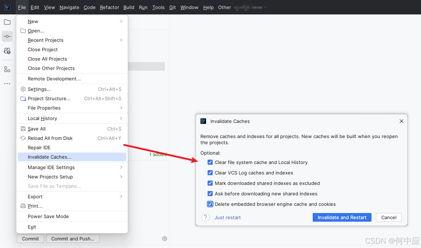The height and width of the screenshot is (248, 421).
Task: Toggle Ask before downloading new shared indexes
Action: [210, 194]
